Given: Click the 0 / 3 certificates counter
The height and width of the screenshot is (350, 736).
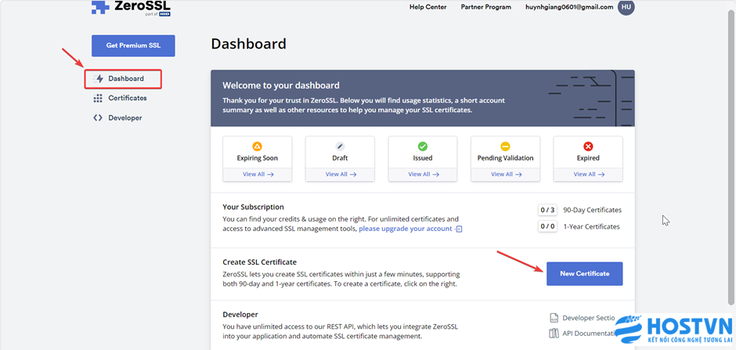Looking at the screenshot, I should 547,210.
